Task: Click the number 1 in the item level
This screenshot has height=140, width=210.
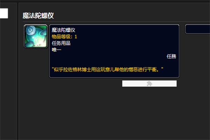Action: [76, 37]
